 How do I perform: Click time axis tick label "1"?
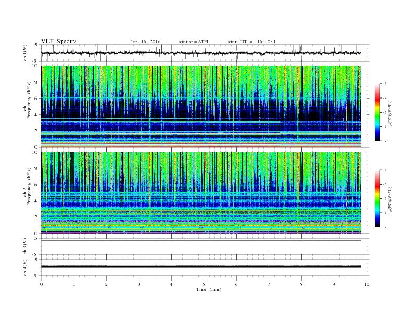pyautogui.click(x=74, y=284)
